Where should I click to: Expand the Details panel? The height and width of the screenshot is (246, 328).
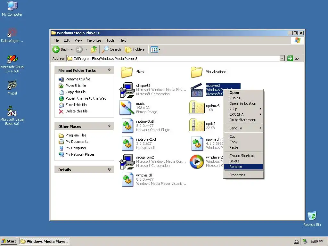[109, 169]
